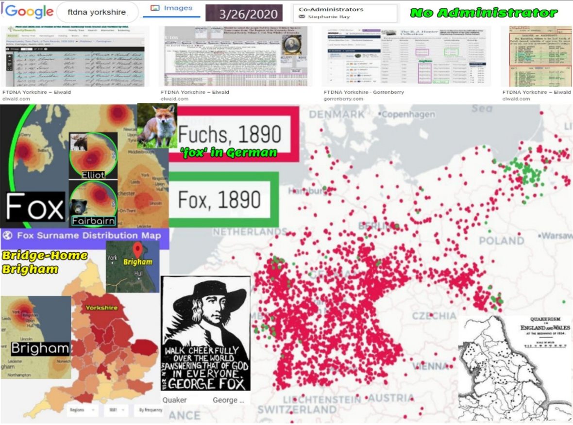Click the bear icon in the Fairbairn circle

(77, 207)
